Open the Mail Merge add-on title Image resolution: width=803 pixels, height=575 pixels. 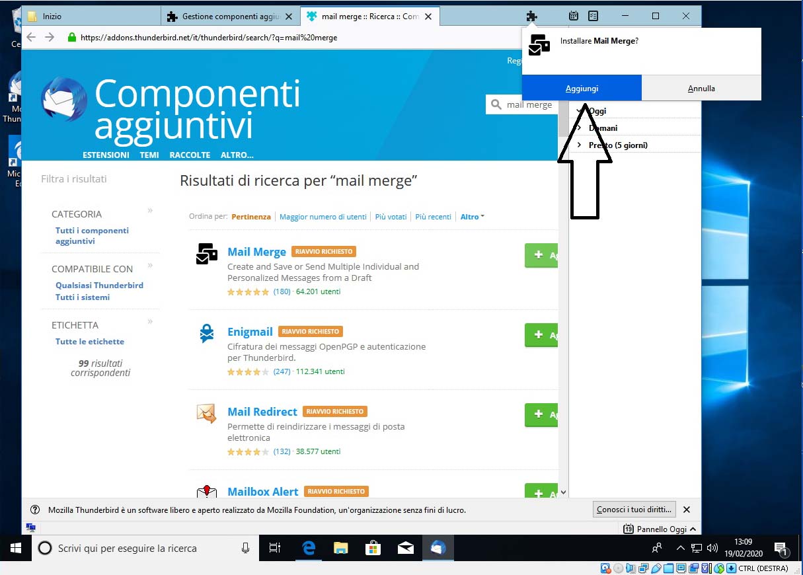coord(256,252)
